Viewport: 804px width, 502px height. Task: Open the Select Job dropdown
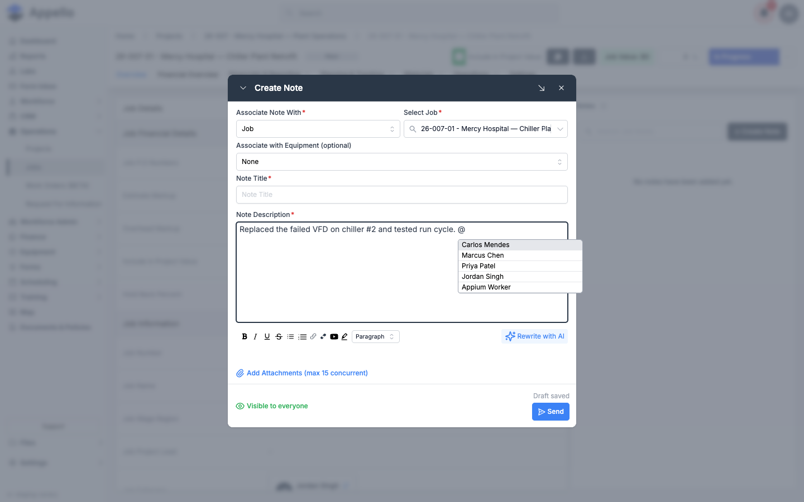point(486,129)
